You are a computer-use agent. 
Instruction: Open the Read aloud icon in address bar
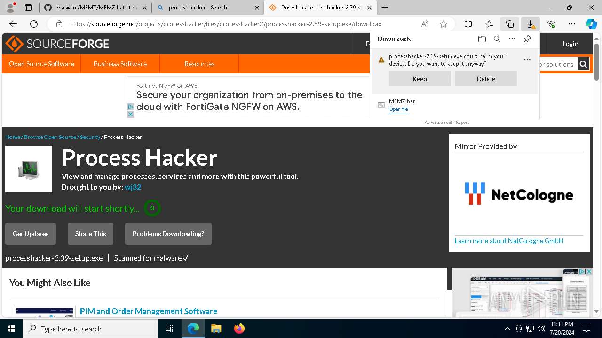425,24
